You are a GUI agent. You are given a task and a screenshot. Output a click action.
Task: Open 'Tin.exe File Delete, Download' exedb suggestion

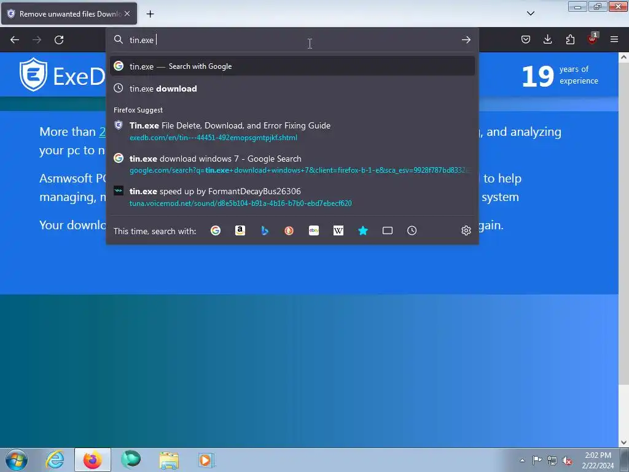(x=292, y=132)
